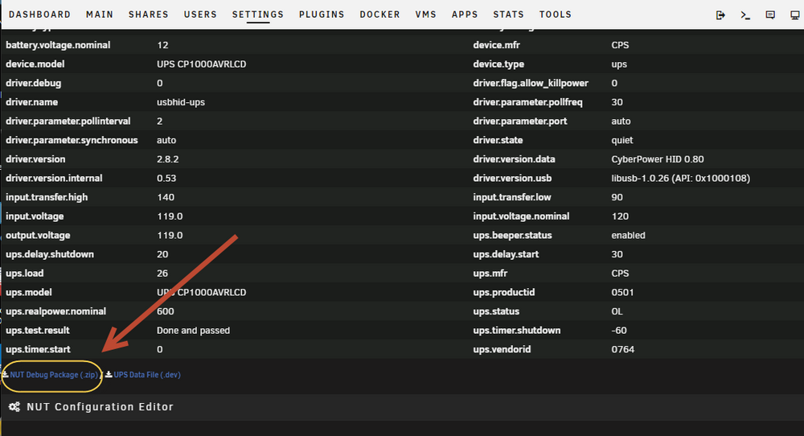Click the ups.vendorid value 0764

coord(622,349)
